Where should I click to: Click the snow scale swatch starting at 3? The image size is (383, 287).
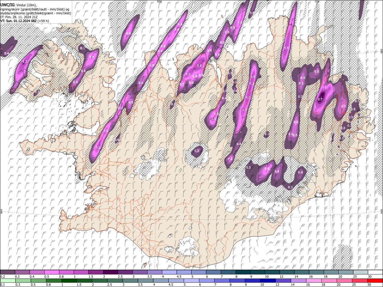(139, 272)
